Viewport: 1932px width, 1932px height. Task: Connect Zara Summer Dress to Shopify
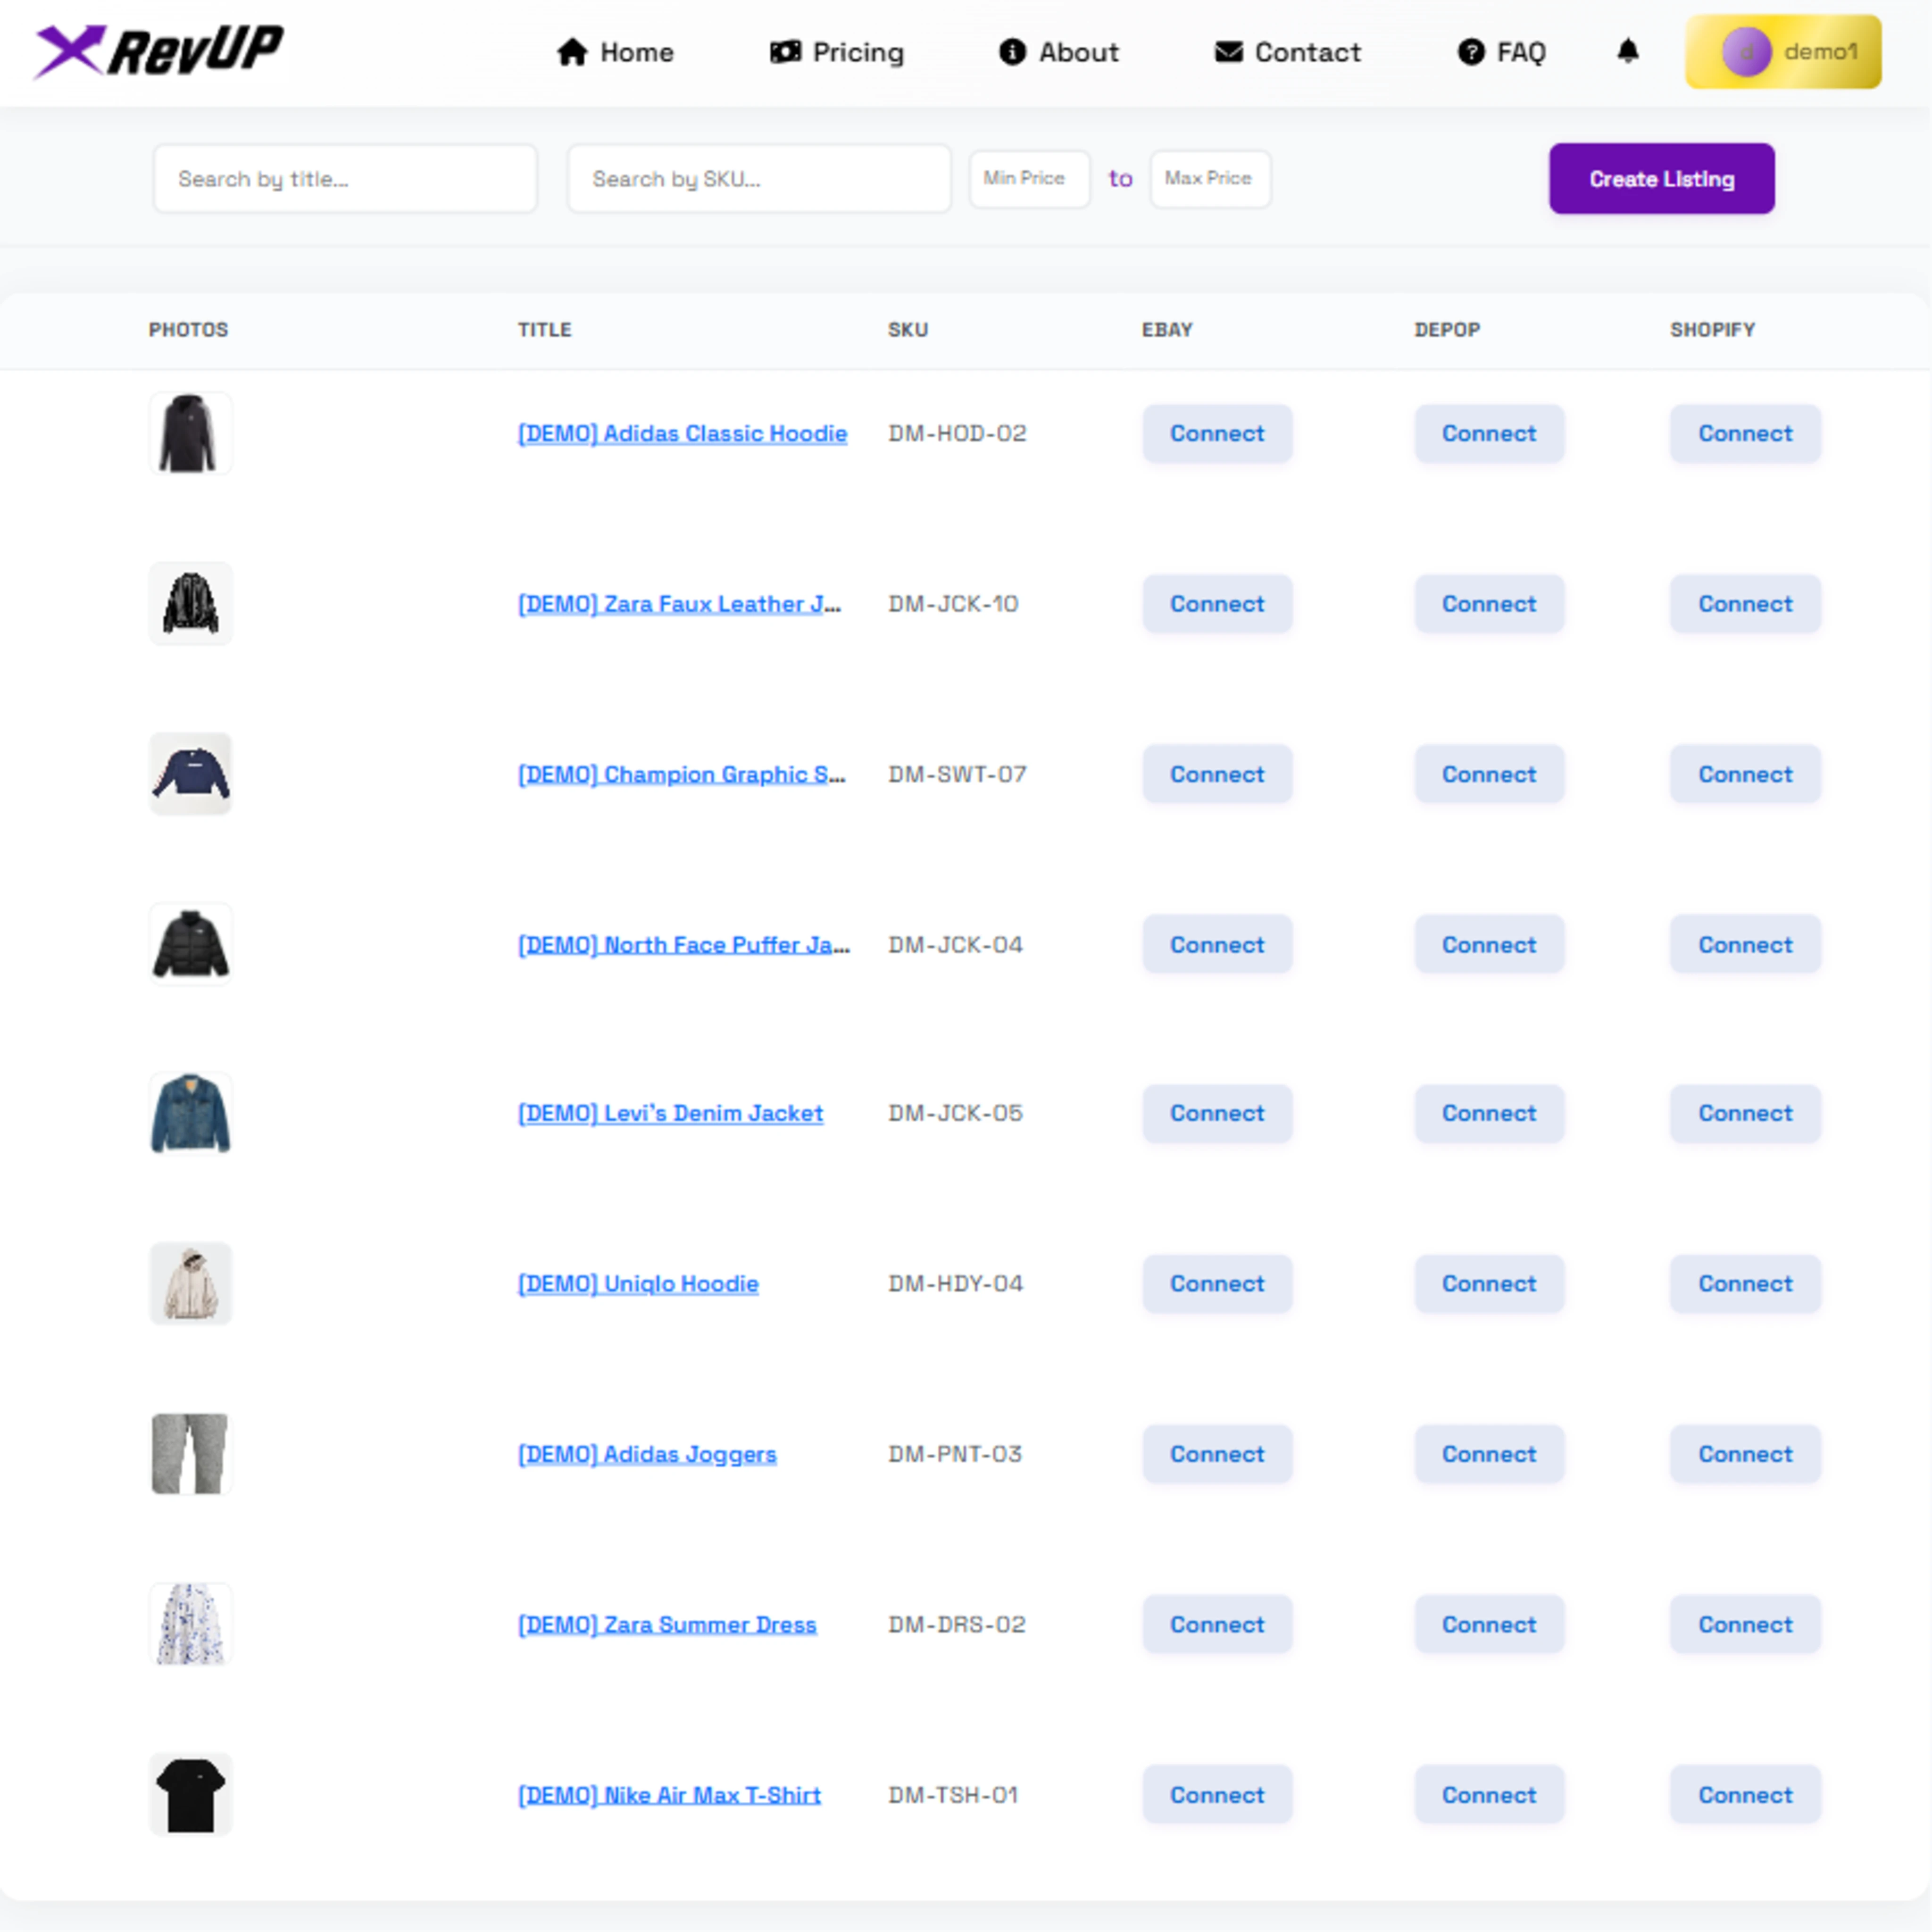[x=1745, y=1624]
